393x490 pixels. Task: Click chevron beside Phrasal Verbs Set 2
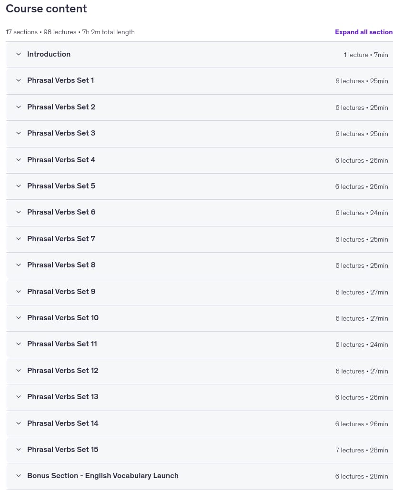19,107
